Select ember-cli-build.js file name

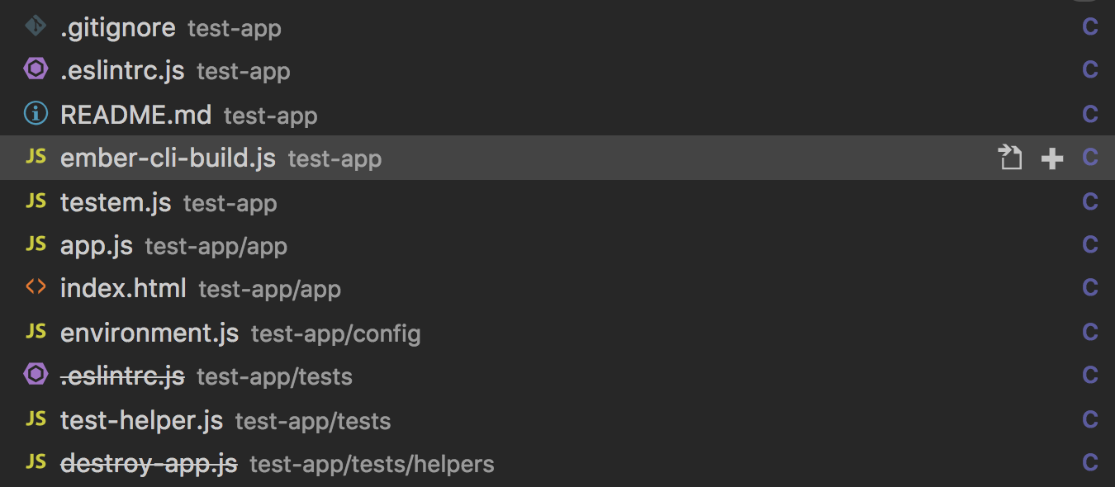[168, 158]
